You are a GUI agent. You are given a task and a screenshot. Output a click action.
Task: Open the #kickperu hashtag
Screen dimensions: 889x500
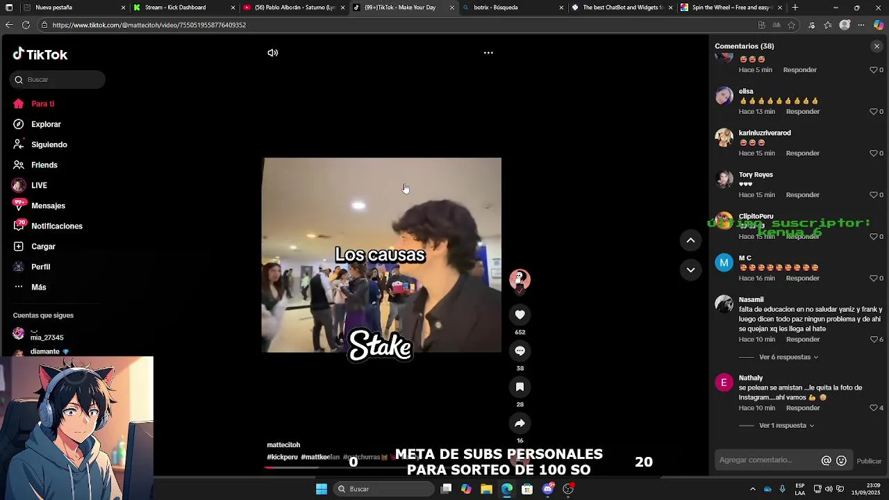[282, 458]
